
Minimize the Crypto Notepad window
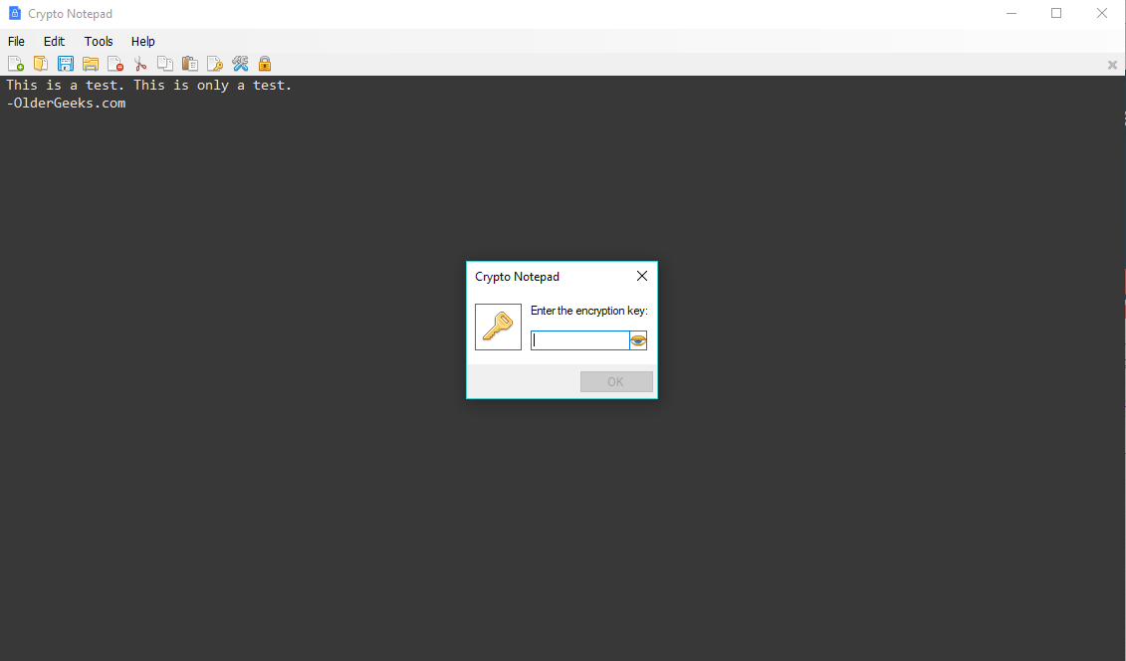[1012, 13]
